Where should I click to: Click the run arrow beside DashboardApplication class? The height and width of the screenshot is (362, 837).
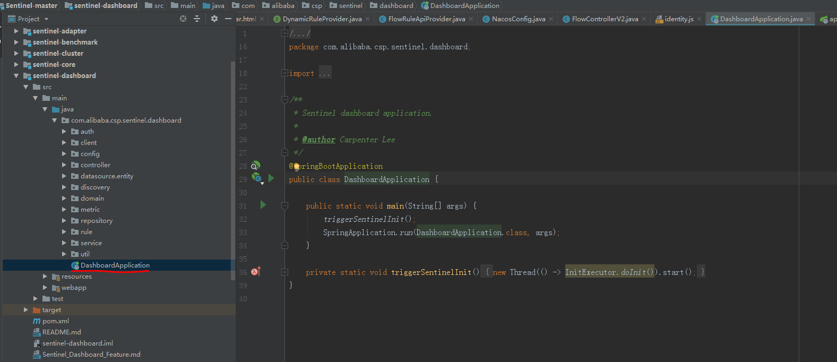tap(271, 178)
